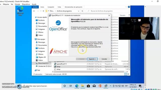Open volume control in system tray

123,86
